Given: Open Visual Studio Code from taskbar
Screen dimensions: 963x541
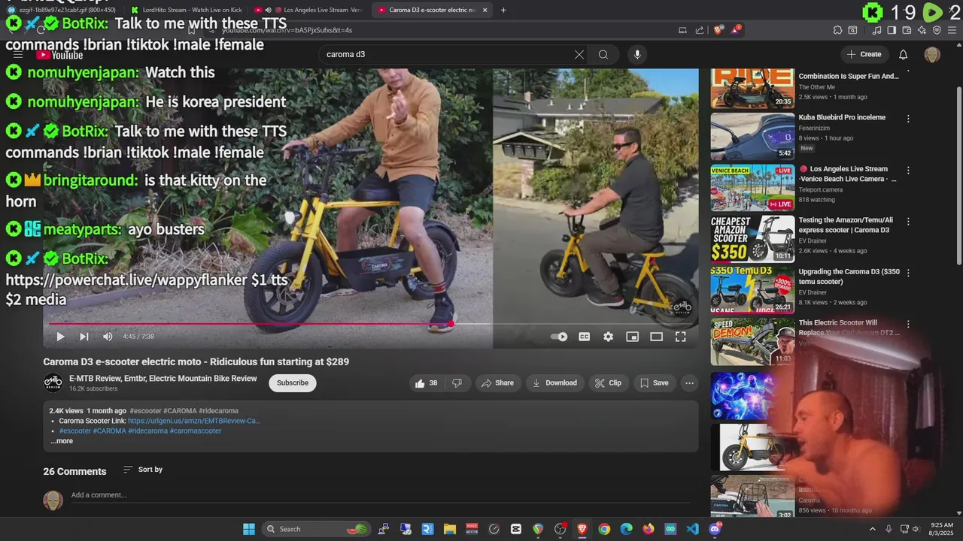Looking at the screenshot, I should (692, 529).
